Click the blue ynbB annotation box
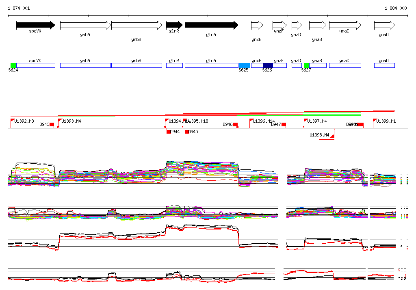Viewport: 416px width, 290px height. (136, 65)
